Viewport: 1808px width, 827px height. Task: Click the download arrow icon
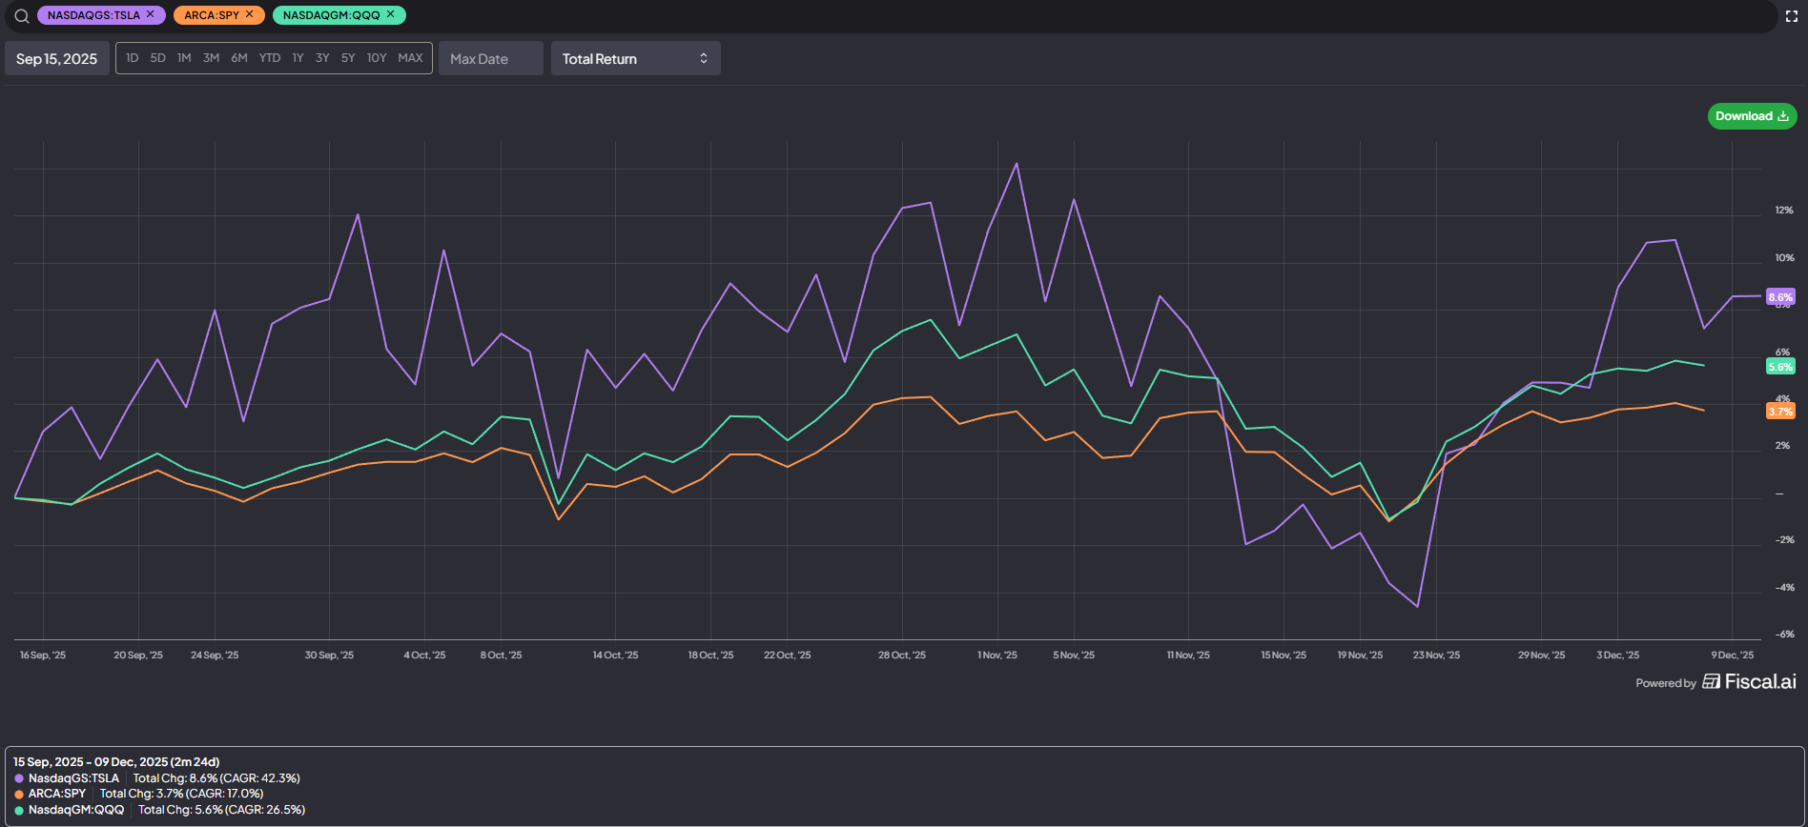pos(1783,116)
